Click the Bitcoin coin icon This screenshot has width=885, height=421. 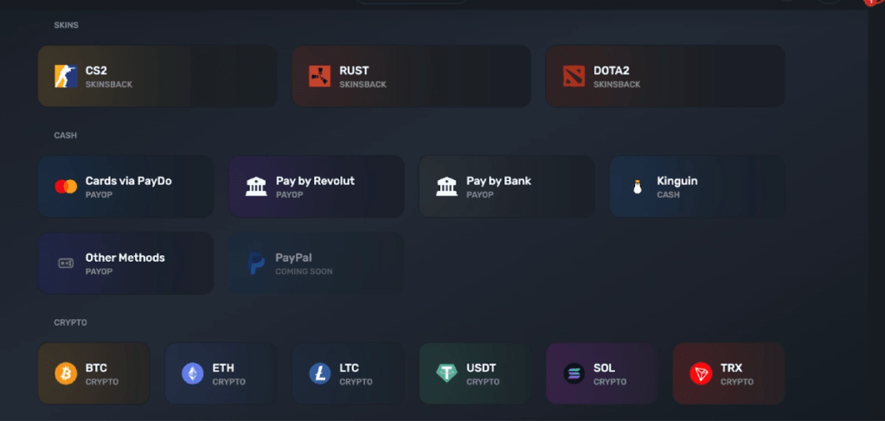coord(66,373)
